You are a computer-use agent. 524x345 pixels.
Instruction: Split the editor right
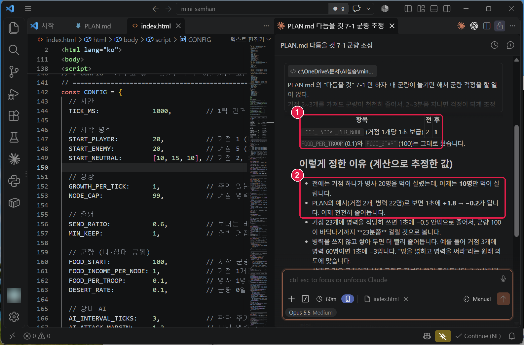click(487, 26)
